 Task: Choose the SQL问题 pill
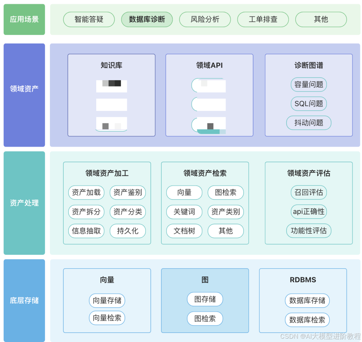tap(309, 104)
